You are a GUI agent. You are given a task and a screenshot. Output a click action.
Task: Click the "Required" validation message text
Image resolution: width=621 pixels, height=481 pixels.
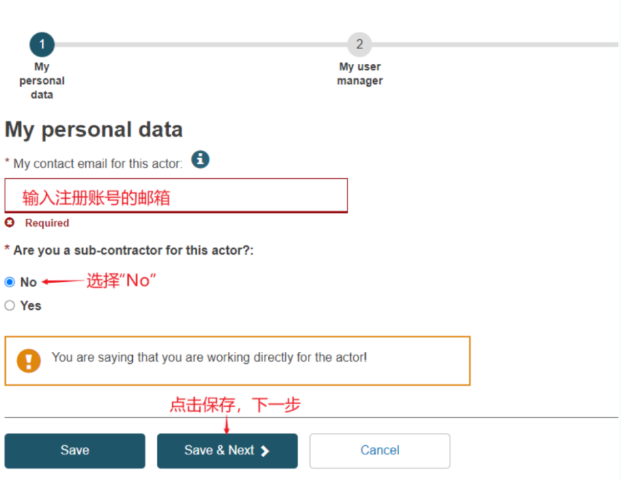[x=47, y=223]
